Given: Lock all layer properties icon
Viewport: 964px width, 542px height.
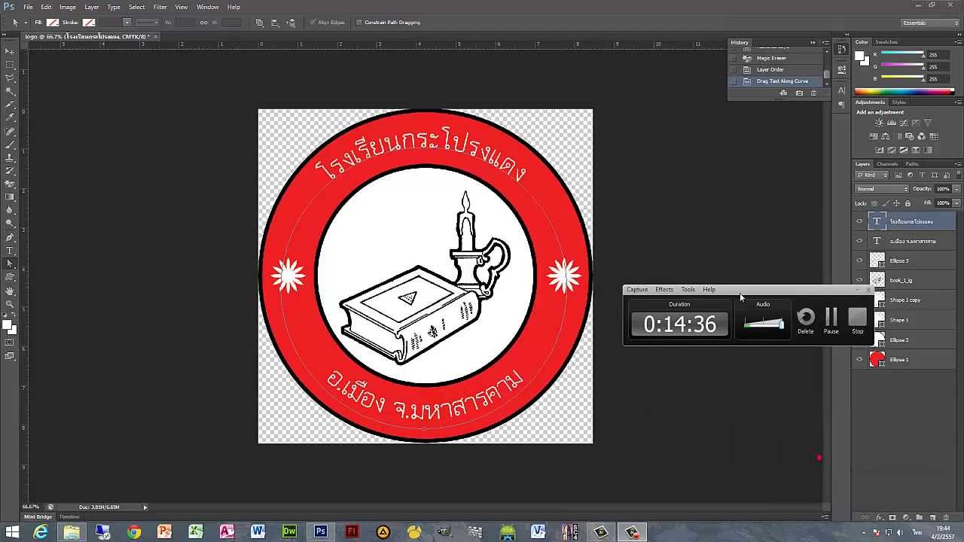Looking at the screenshot, I should click(908, 203).
